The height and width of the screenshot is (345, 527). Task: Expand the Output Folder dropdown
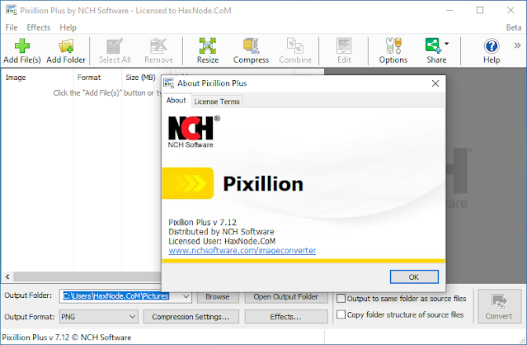(186, 296)
